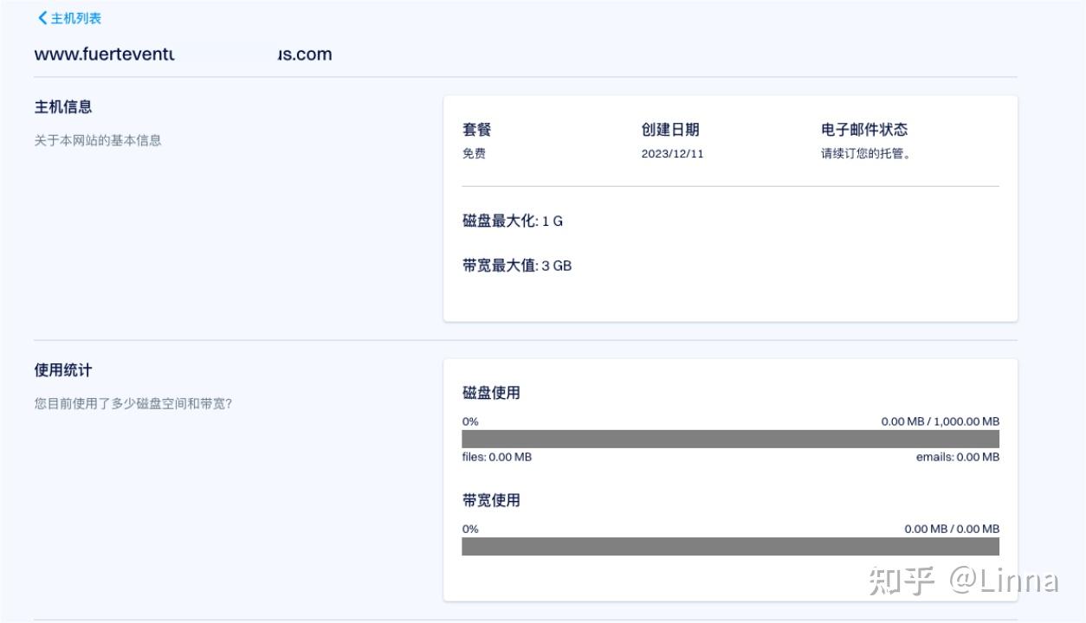Click the 电子邮件状态 label

coord(866,129)
